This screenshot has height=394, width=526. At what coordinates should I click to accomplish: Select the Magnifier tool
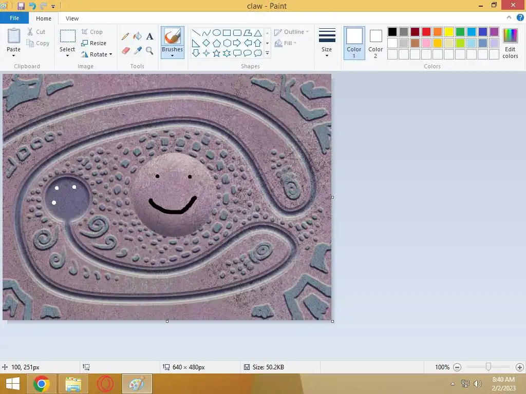[149, 51]
